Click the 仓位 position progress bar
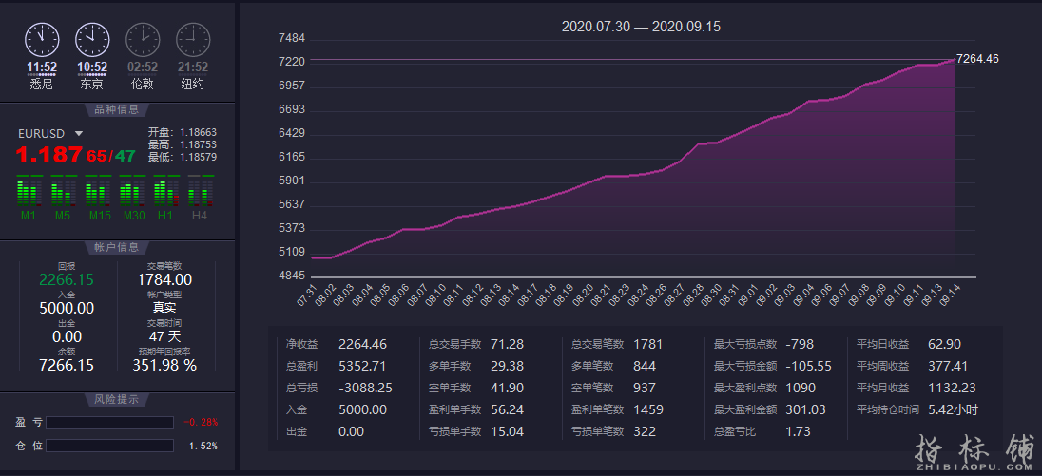Viewport: 1042px width, 476px height. pyautogui.click(x=110, y=446)
